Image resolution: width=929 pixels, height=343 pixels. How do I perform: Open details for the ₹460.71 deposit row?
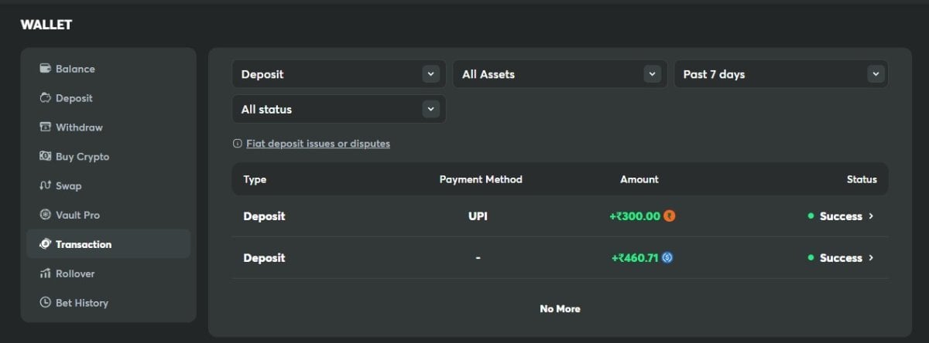coord(871,258)
